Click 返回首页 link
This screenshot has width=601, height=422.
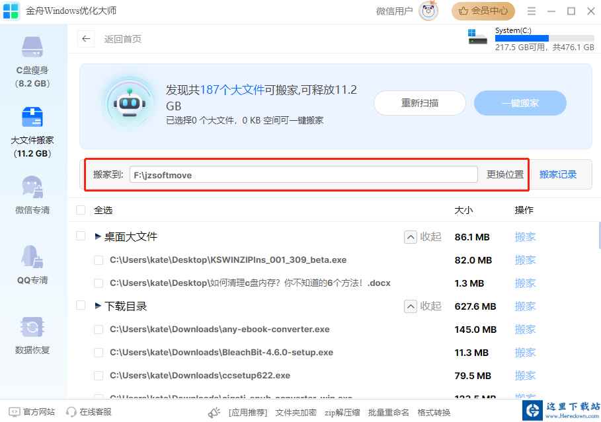point(123,39)
